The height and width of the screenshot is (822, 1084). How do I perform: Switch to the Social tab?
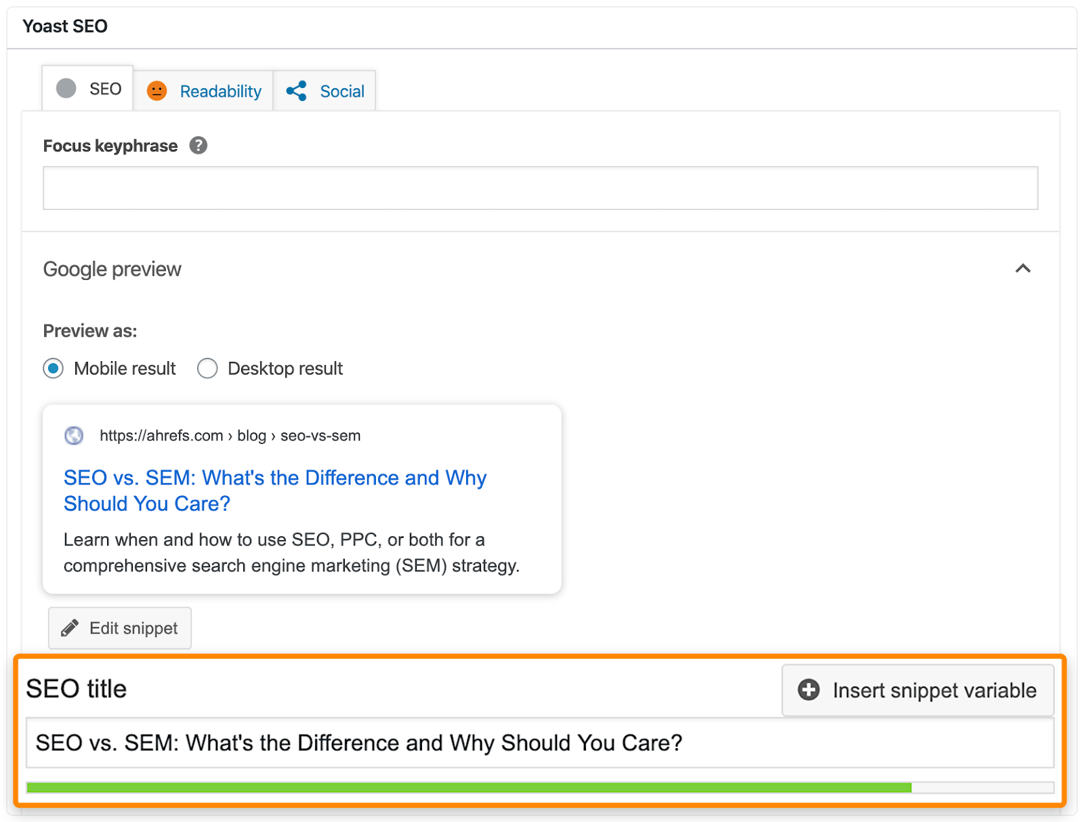341,90
